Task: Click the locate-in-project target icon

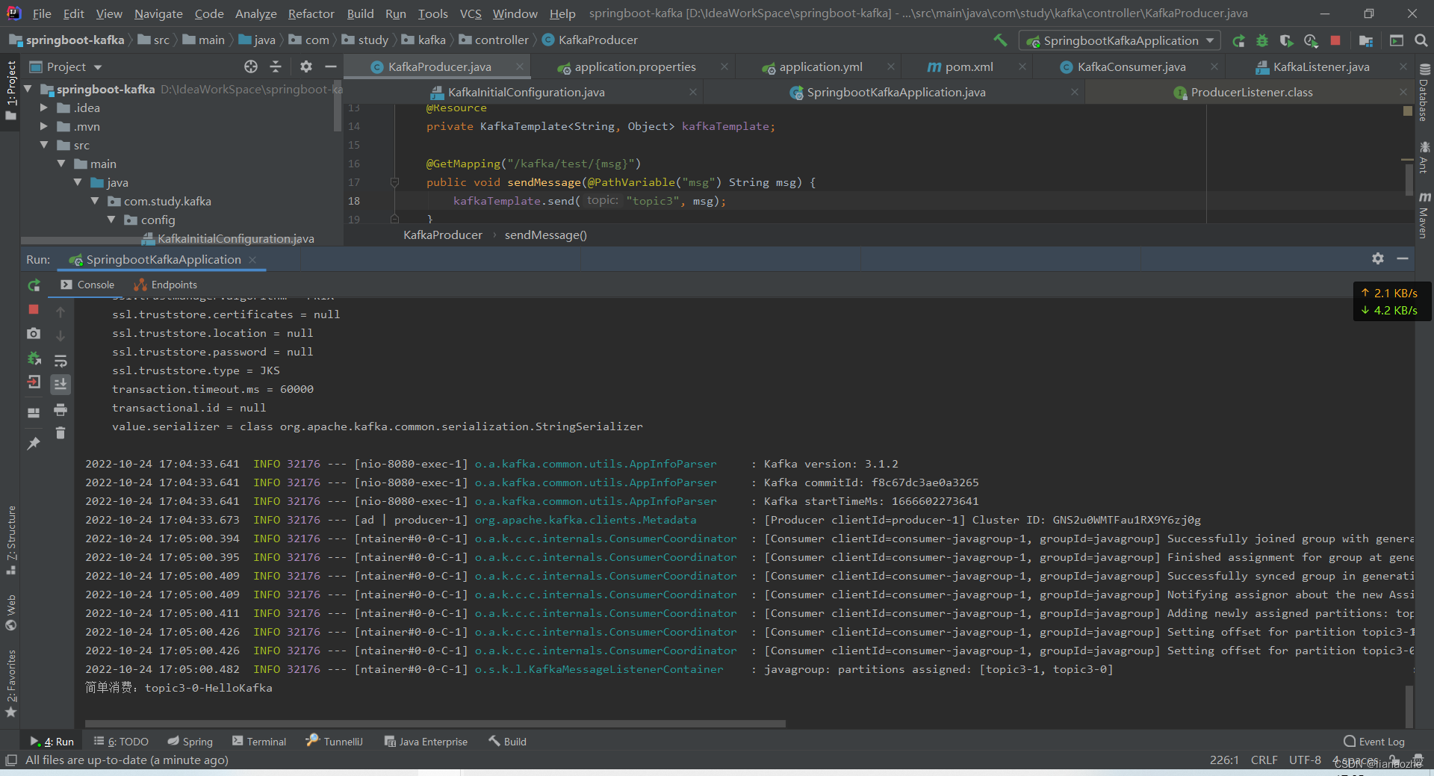Action: click(x=251, y=66)
